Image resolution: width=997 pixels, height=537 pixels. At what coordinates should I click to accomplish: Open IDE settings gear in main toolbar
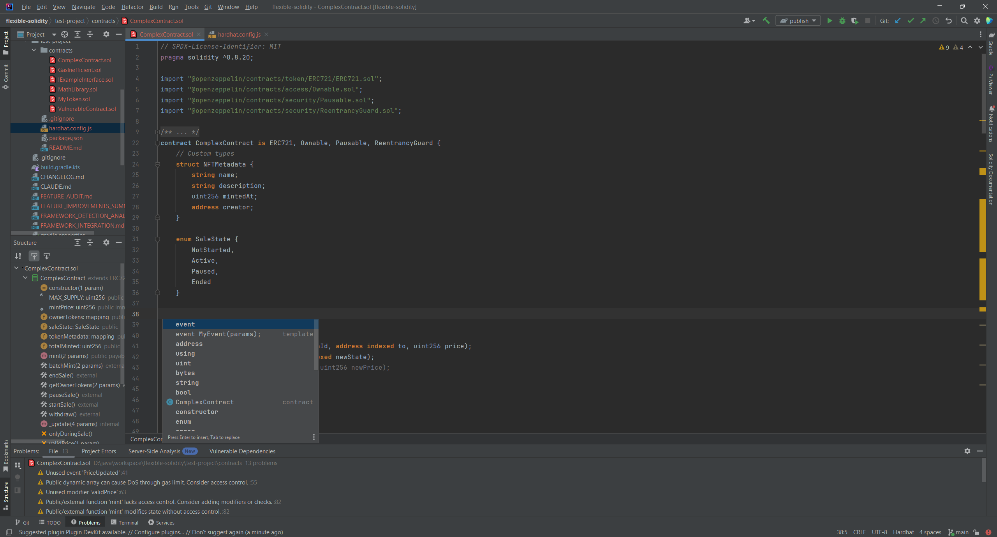977,21
